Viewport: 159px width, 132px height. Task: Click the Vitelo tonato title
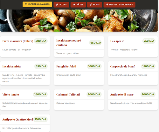click(11, 94)
